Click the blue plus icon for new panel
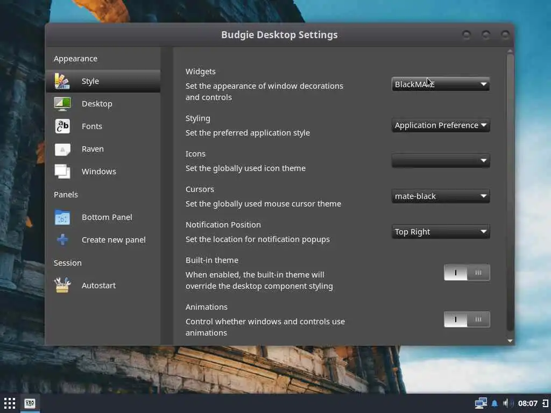 point(62,240)
